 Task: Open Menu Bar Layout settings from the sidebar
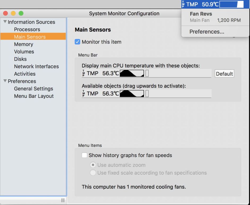[34, 96]
